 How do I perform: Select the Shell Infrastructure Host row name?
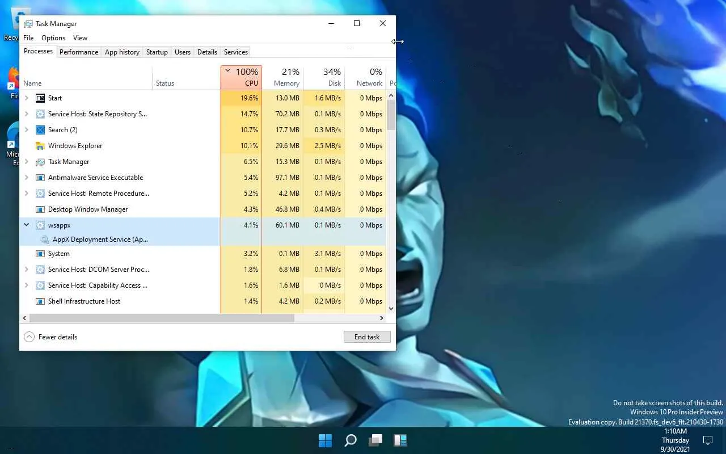coord(84,301)
